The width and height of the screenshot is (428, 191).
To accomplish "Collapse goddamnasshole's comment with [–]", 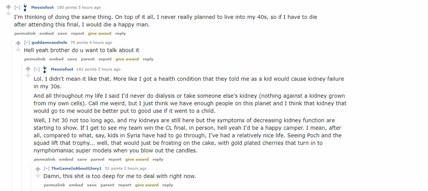I will point(27,42).
